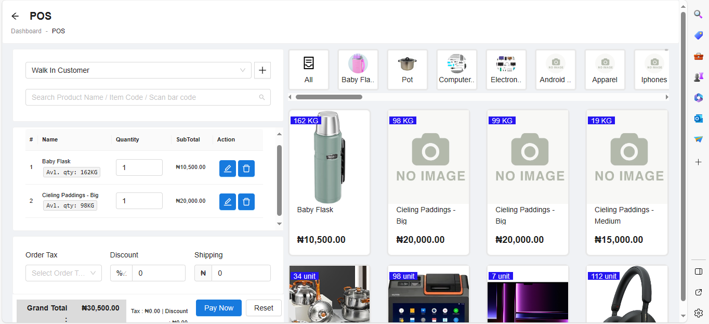709x324 pixels.
Task: Open the toolbox sidebar icon
Action: [698, 56]
